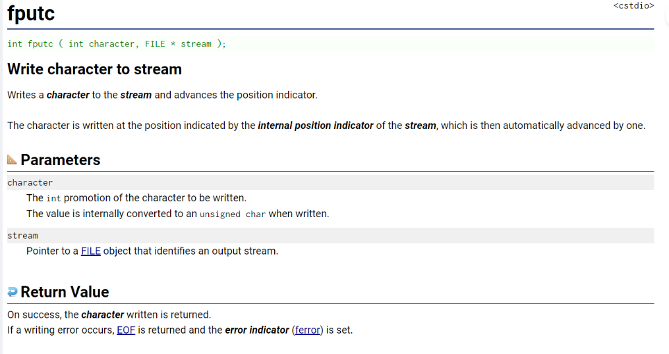Click the unsigned char code text
This screenshot has width=669, height=354.
[x=233, y=214]
